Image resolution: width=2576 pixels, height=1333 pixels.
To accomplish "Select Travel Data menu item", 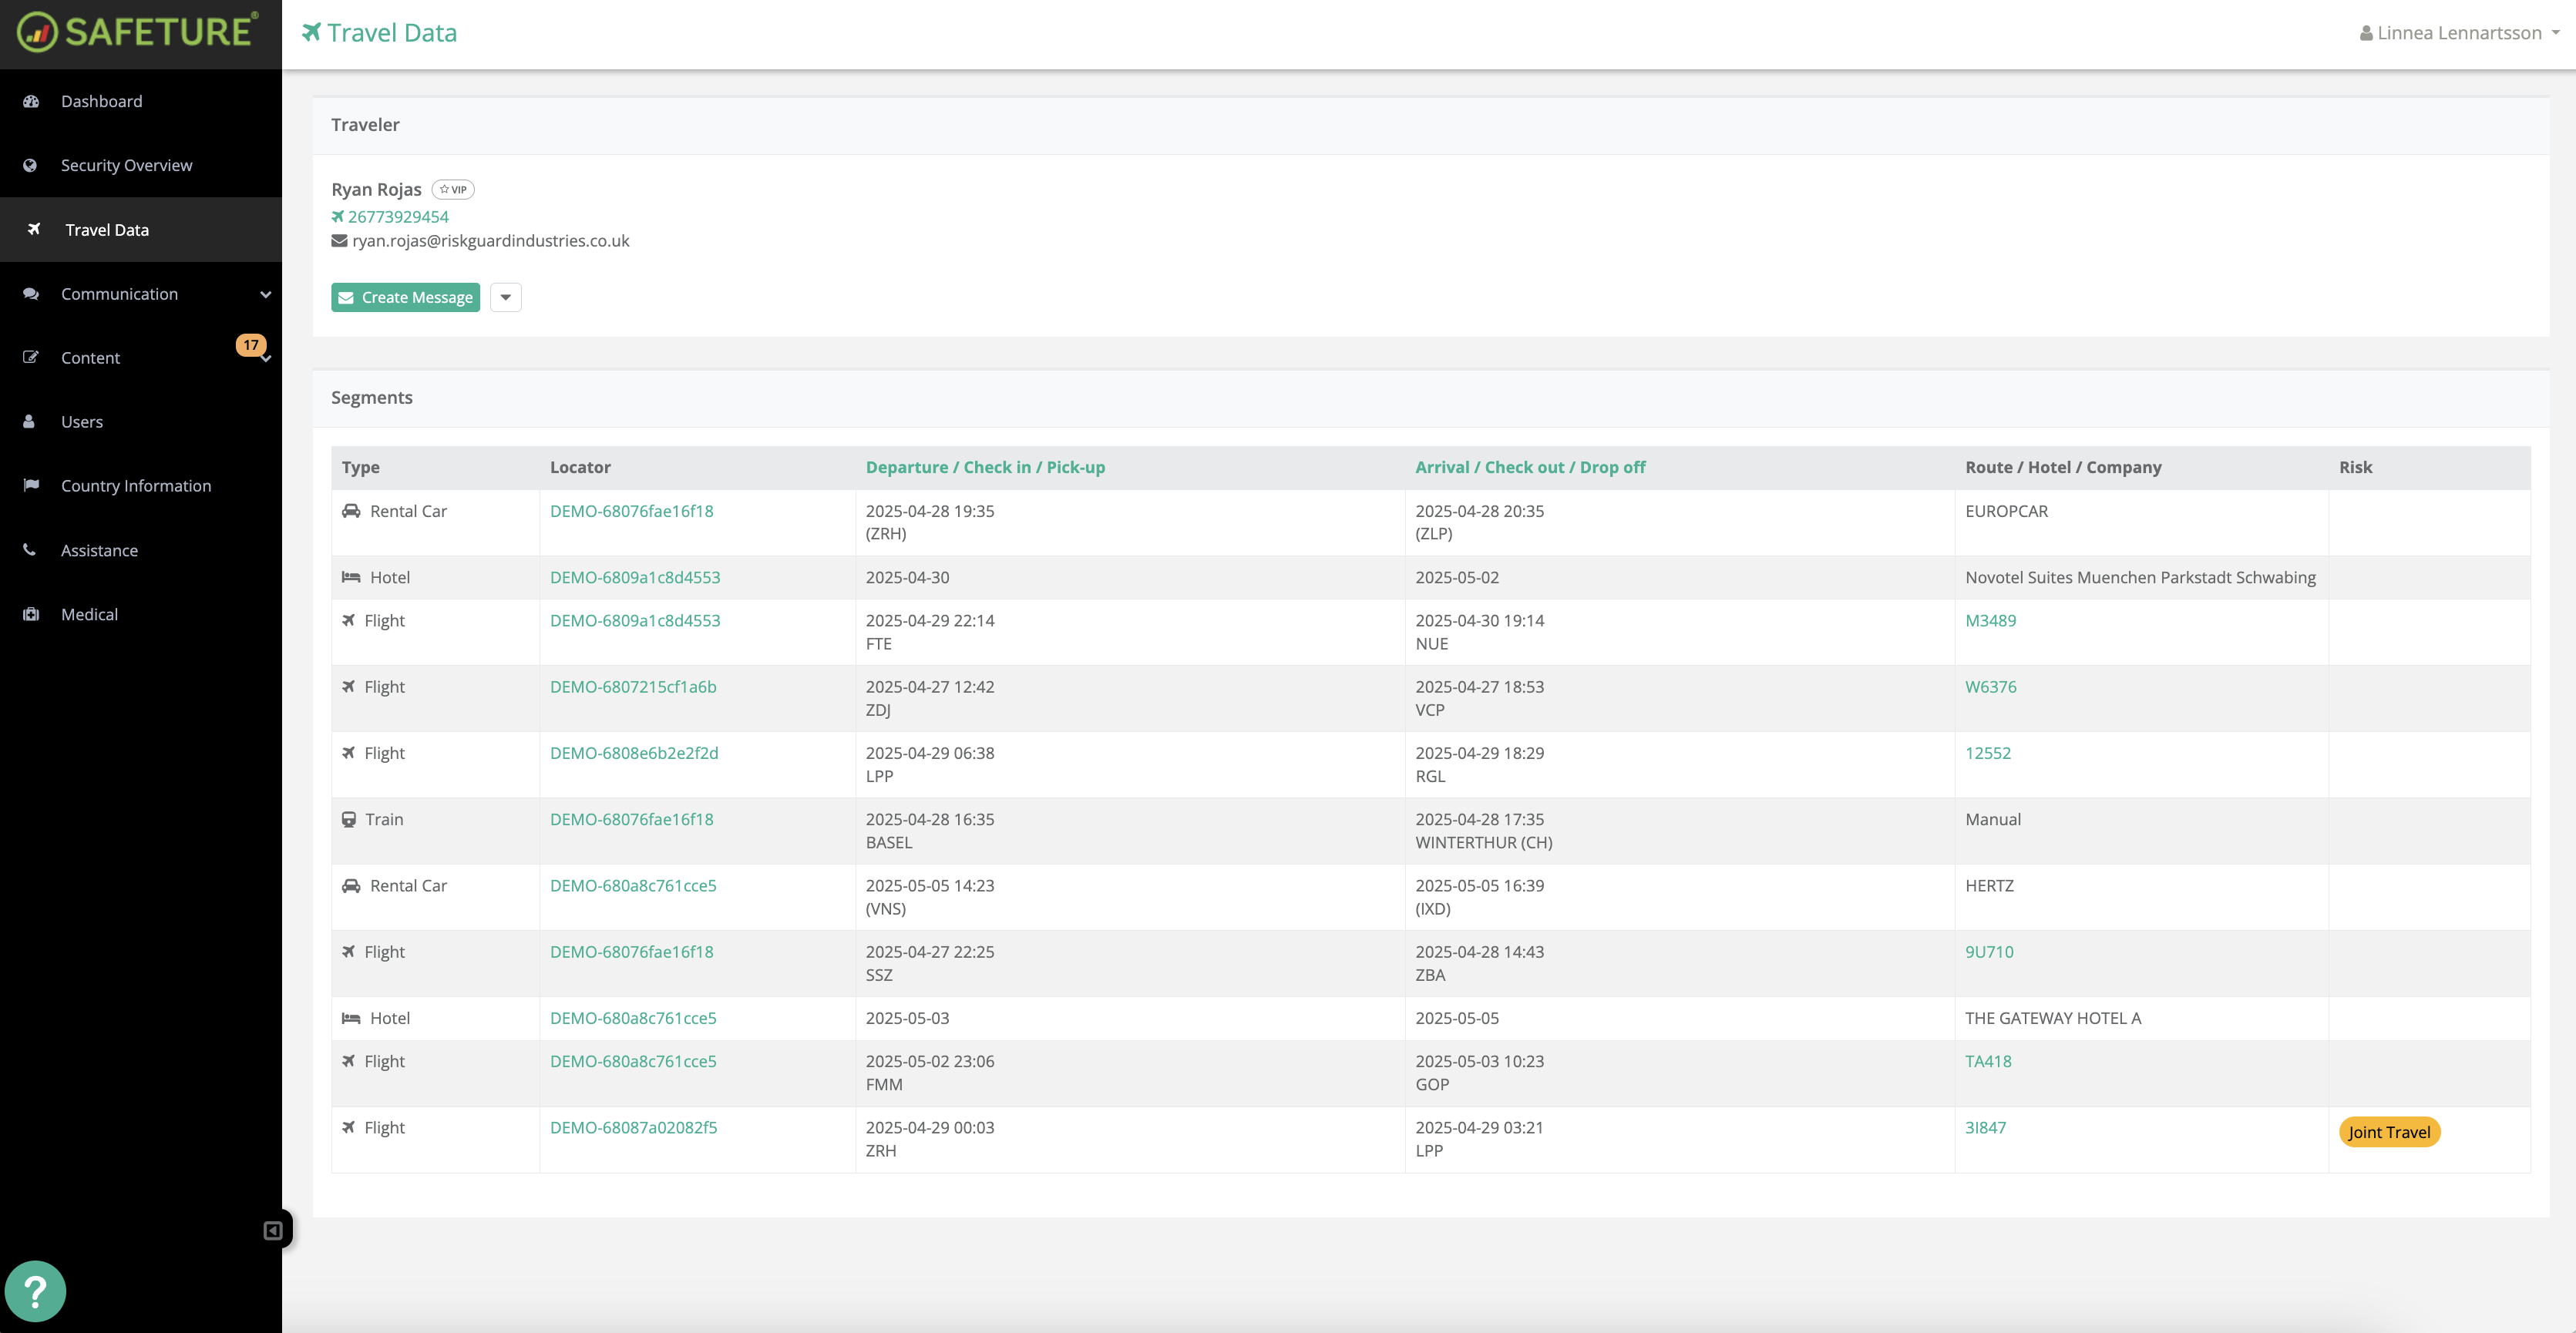I will (x=106, y=230).
